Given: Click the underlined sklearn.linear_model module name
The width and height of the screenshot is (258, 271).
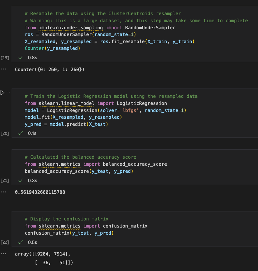Looking at the screenshot, I should tap(67, 103).
